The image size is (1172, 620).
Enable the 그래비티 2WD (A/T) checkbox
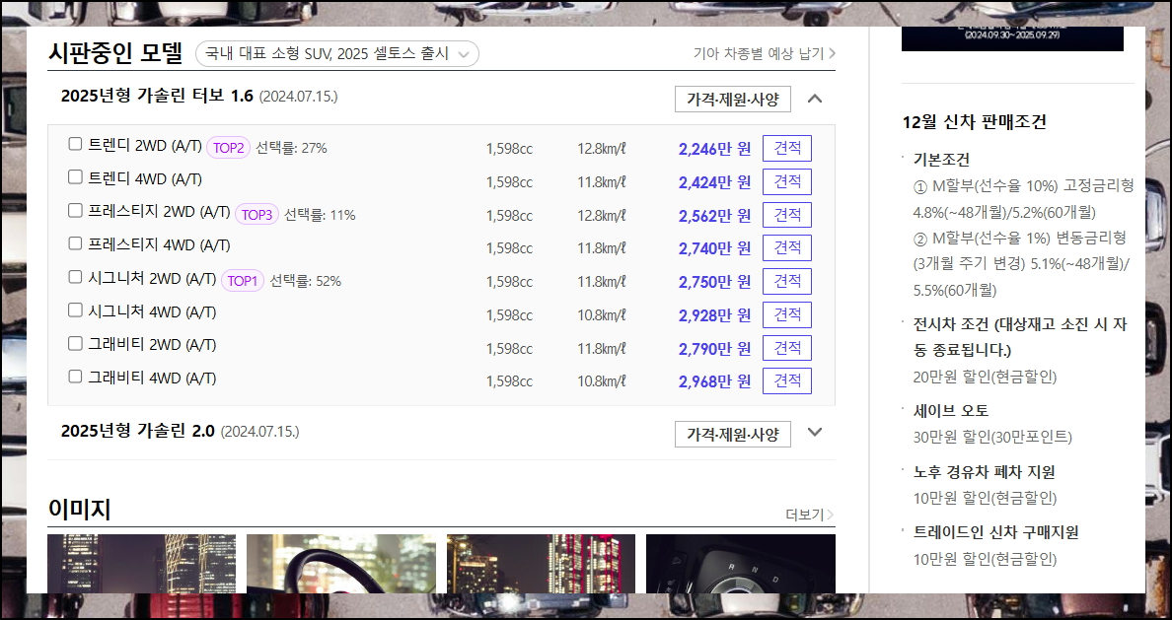(75, 344)
